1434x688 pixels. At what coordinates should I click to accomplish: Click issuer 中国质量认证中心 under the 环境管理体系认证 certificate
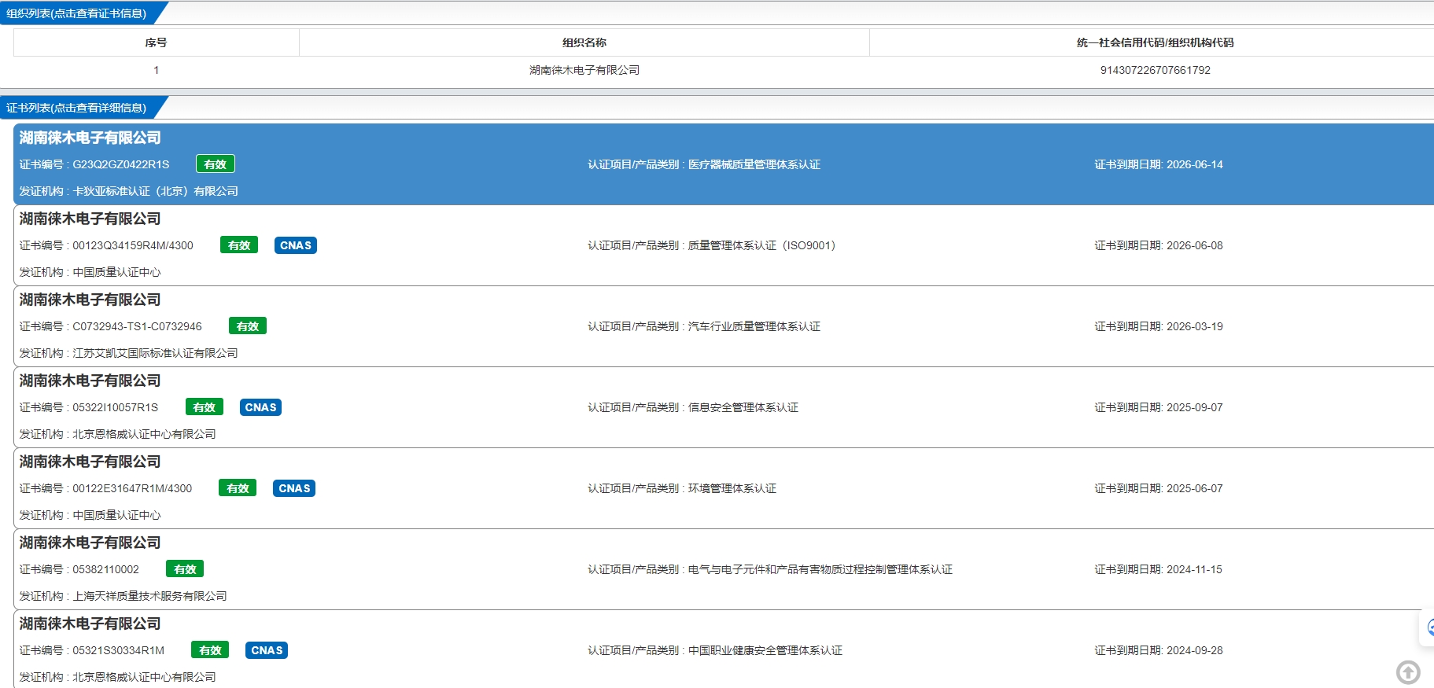[116, 515]
